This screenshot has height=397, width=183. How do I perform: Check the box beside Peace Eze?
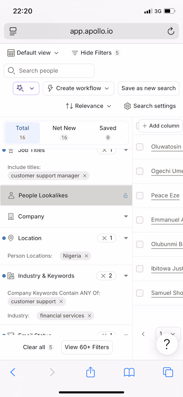click(x=140, y=196)
